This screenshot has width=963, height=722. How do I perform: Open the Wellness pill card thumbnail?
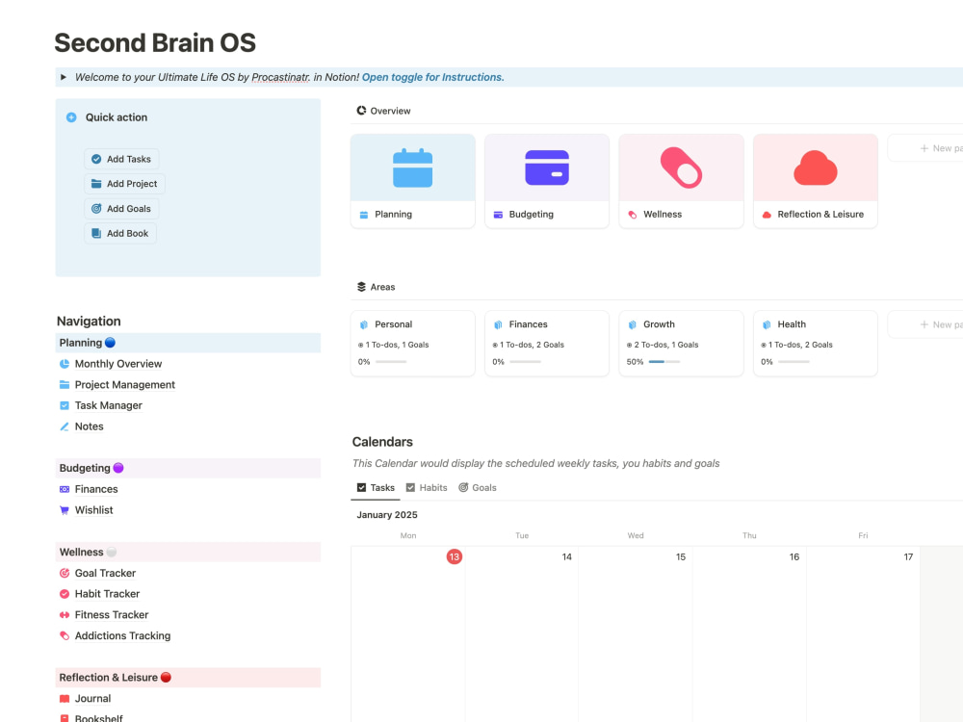click(681, 168)
